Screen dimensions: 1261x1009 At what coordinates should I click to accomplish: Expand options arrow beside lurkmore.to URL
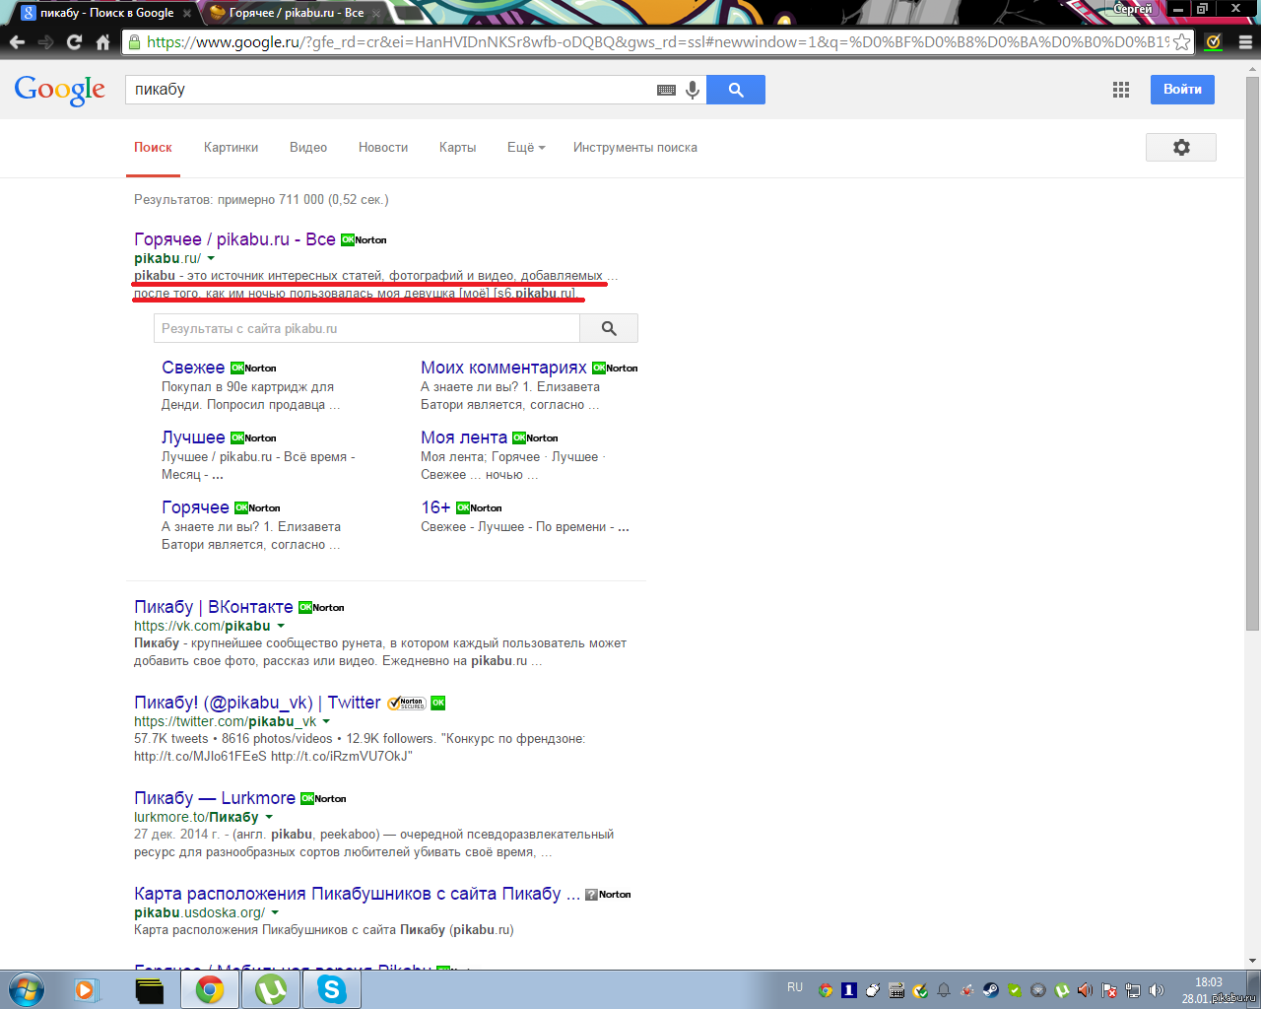(x=269, y=817)
